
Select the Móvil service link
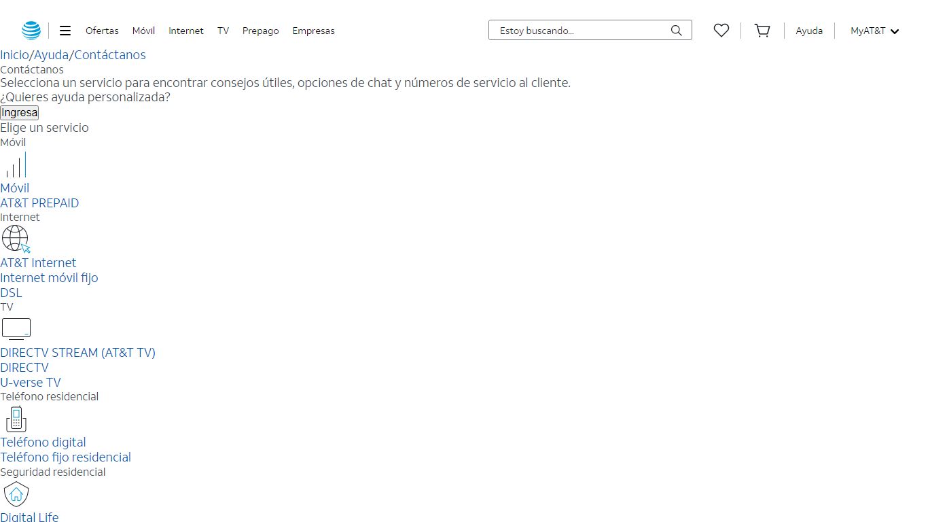14,188
